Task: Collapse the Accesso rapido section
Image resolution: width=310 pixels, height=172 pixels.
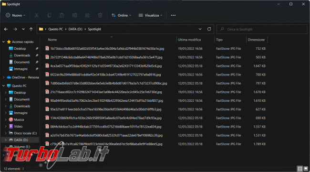Action: [3, 42]
